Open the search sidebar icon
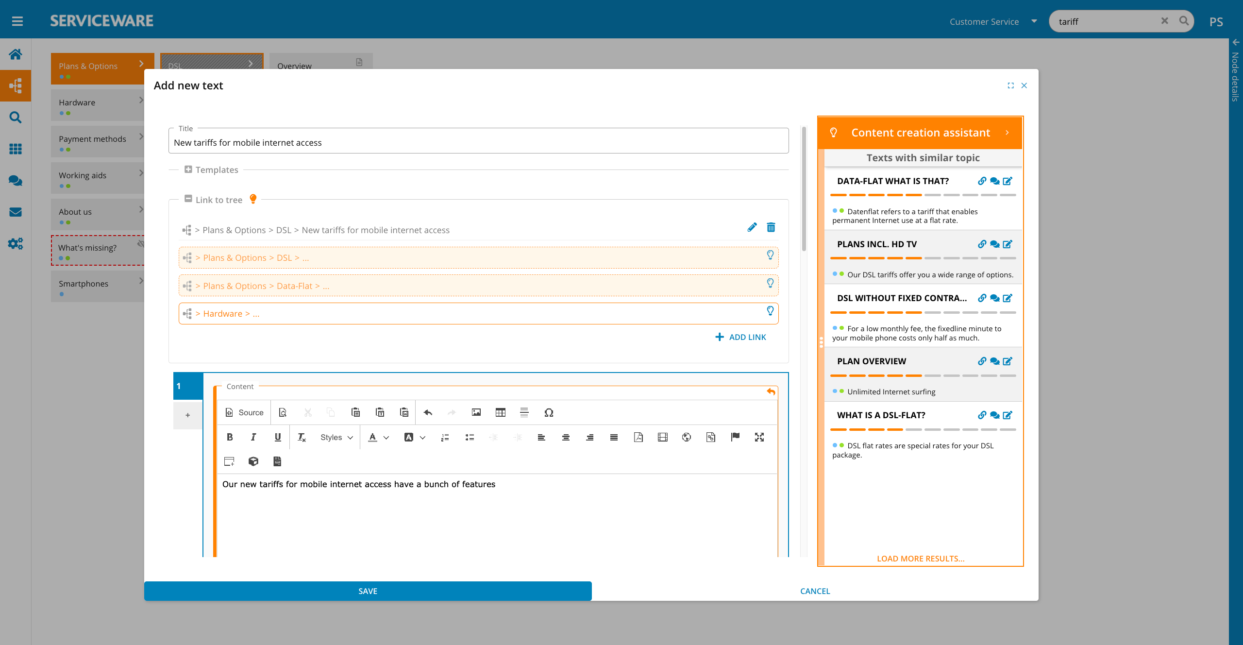This screenshot has width=1243, height=645. 16,118
